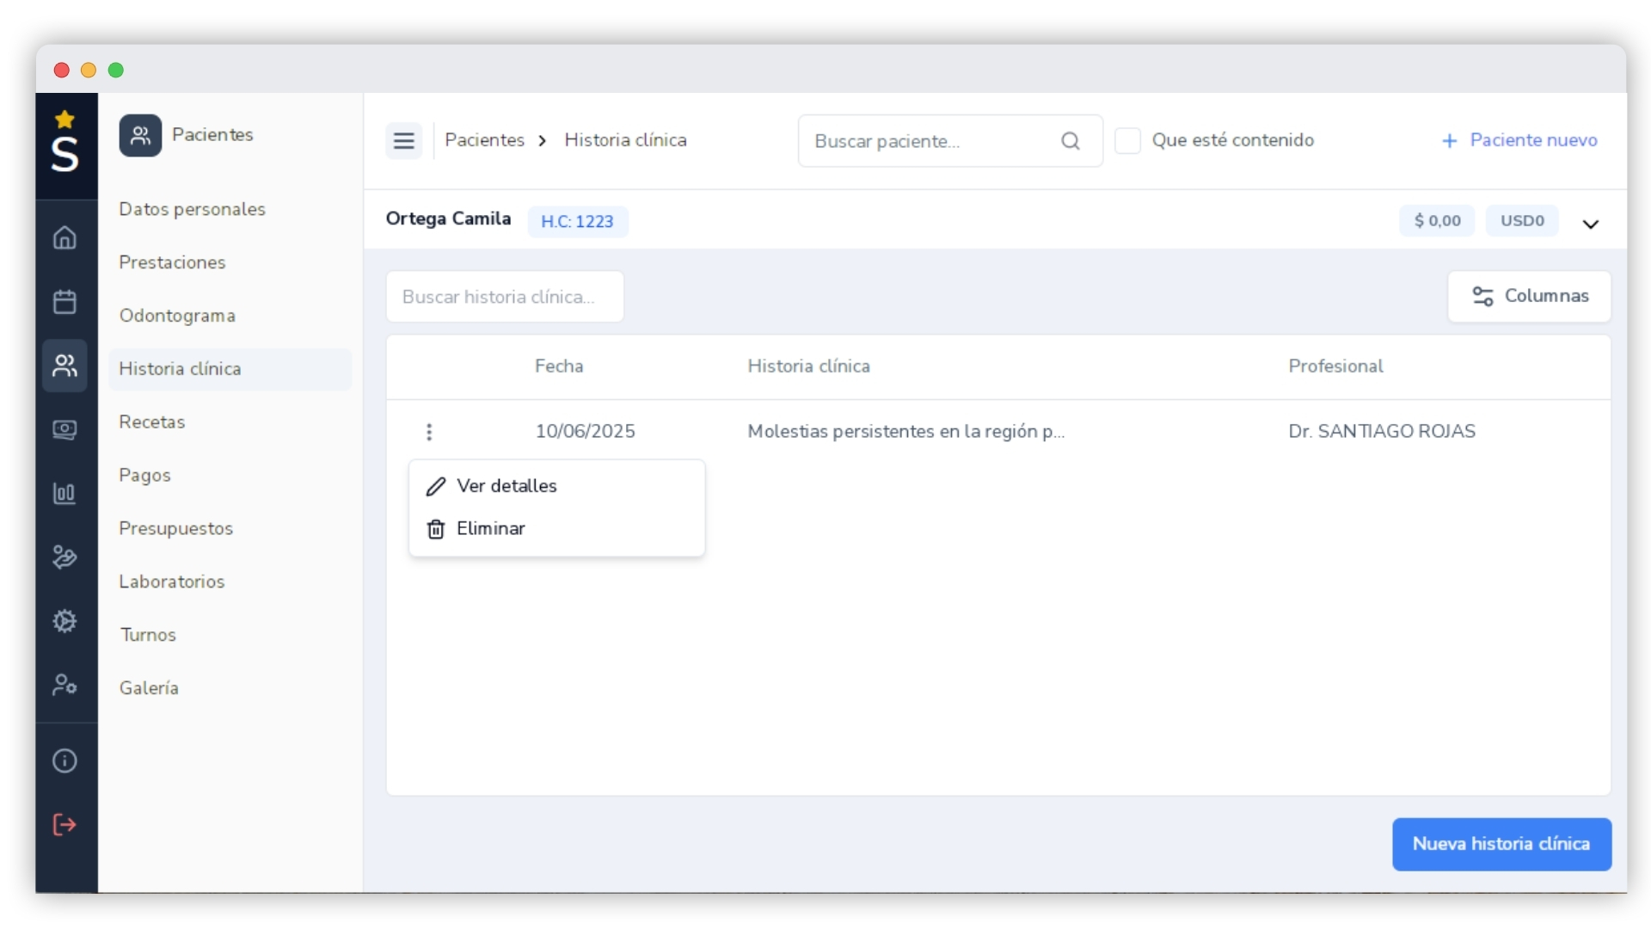Viewport: 1651px width, 929px height.
Task: Click 'Nueva historia clínica' button
Action: click(1501, 844)
